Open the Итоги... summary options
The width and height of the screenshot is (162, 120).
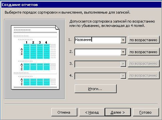pos(96,89)
